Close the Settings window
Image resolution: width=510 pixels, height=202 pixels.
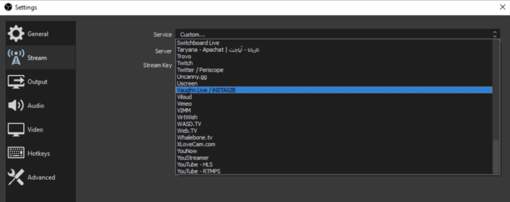[502, 7]
